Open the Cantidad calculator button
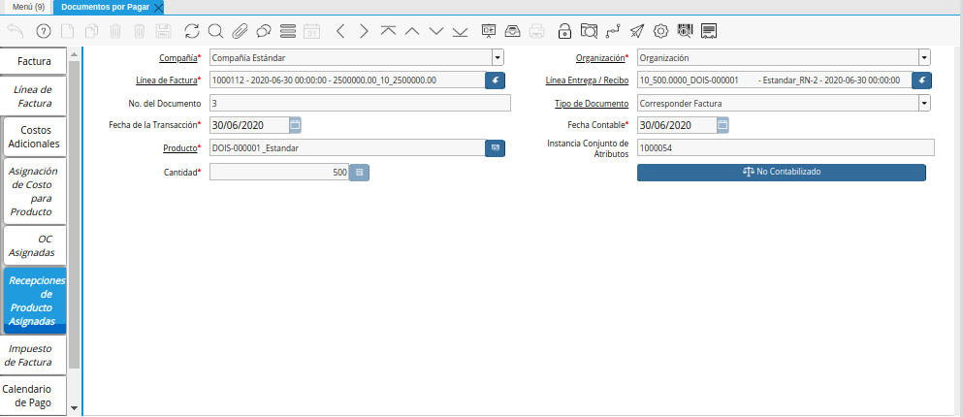Image resolution: width=963 pixels, height=417 pixels. click(x=359, y=173)
